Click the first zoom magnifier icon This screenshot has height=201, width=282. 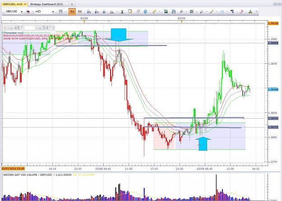[x=89, y=12]
